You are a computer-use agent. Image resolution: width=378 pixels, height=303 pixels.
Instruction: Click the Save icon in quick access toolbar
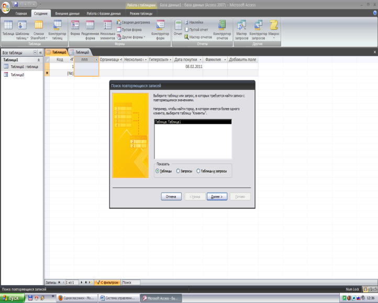click(16, 4)
